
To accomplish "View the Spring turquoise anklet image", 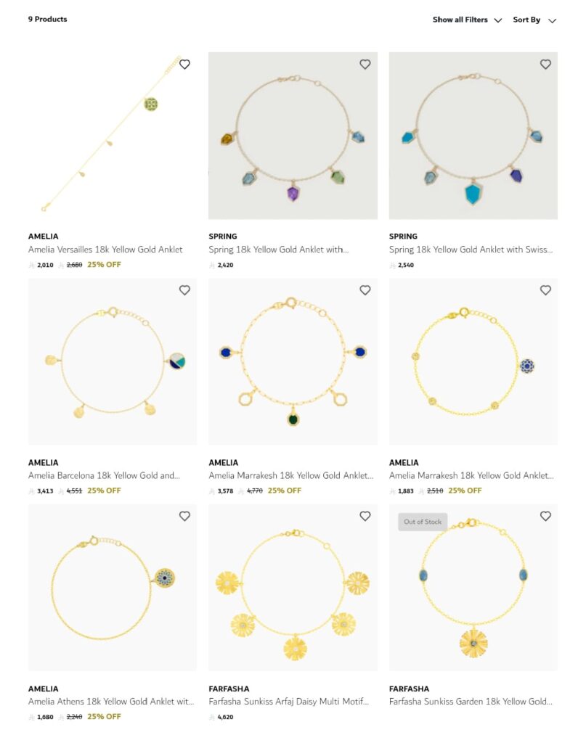I will [x=473, y=136].
